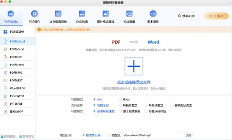Image resolution: width=232 pixels, height=140 pixels.
Task: Open the 图片格式互转 picture icon
Action: tap(106, 14)
